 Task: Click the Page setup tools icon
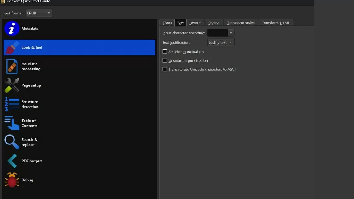[x=12, y=85]
